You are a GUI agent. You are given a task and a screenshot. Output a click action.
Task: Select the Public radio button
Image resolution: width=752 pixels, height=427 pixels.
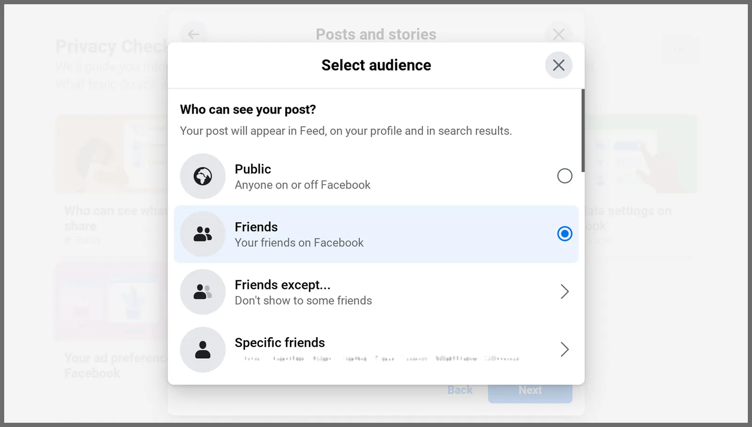(x=564, y=176)
